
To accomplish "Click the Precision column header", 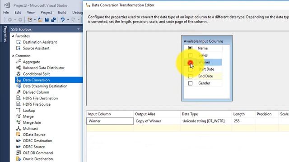I will [x=267, y=114].
